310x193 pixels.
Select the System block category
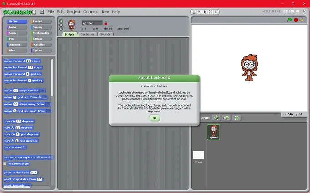click(x=41, y=50)
